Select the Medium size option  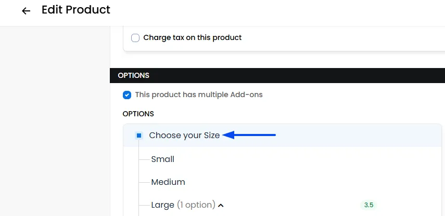[x=168, y=182]
